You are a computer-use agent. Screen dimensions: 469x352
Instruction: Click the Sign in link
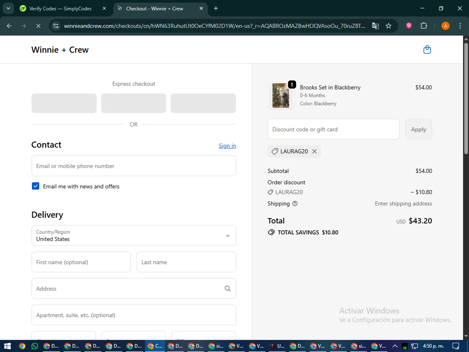point(227,146)
